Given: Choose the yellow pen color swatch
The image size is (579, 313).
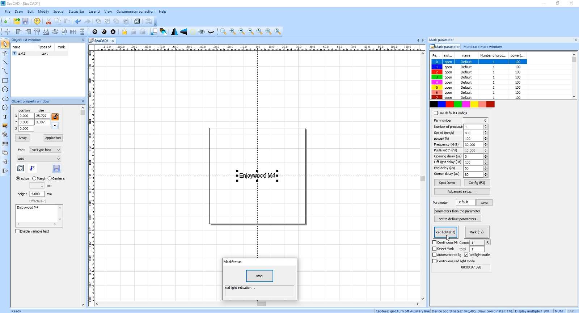Looking at the screenshot, I should tap(474, 105).
